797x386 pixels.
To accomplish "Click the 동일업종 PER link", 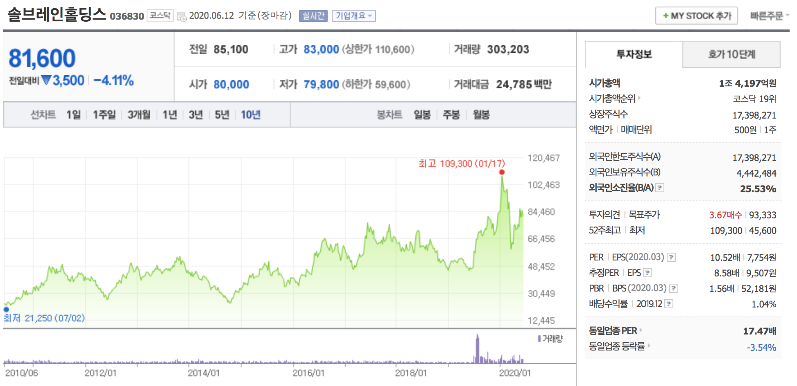I will point(613,330).
